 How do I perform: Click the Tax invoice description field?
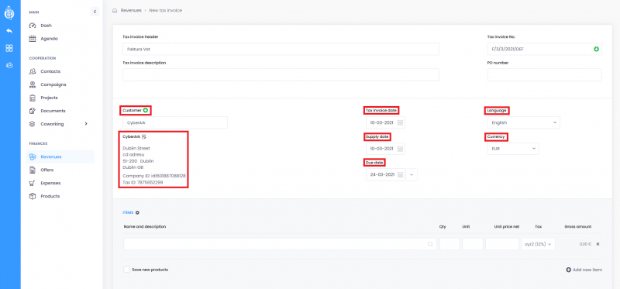(x=281, y=74)
